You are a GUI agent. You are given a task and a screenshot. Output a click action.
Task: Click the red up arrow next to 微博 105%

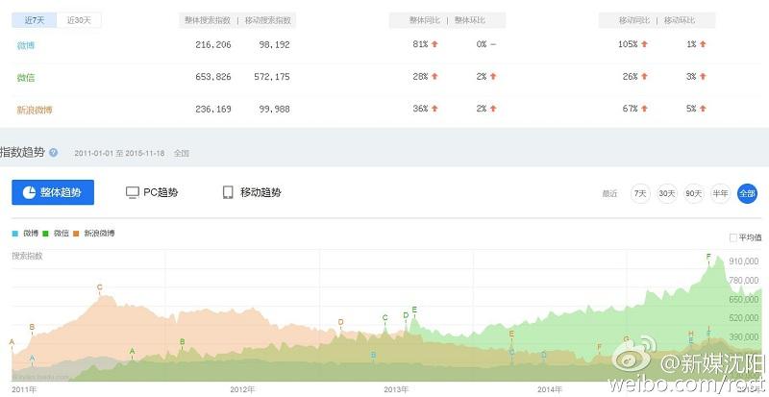tap(644, 44)
